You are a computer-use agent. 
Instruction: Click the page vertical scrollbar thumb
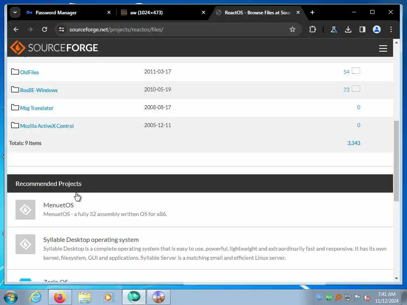tap(396, 161)
